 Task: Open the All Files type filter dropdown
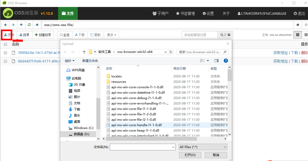click(203, 147)
